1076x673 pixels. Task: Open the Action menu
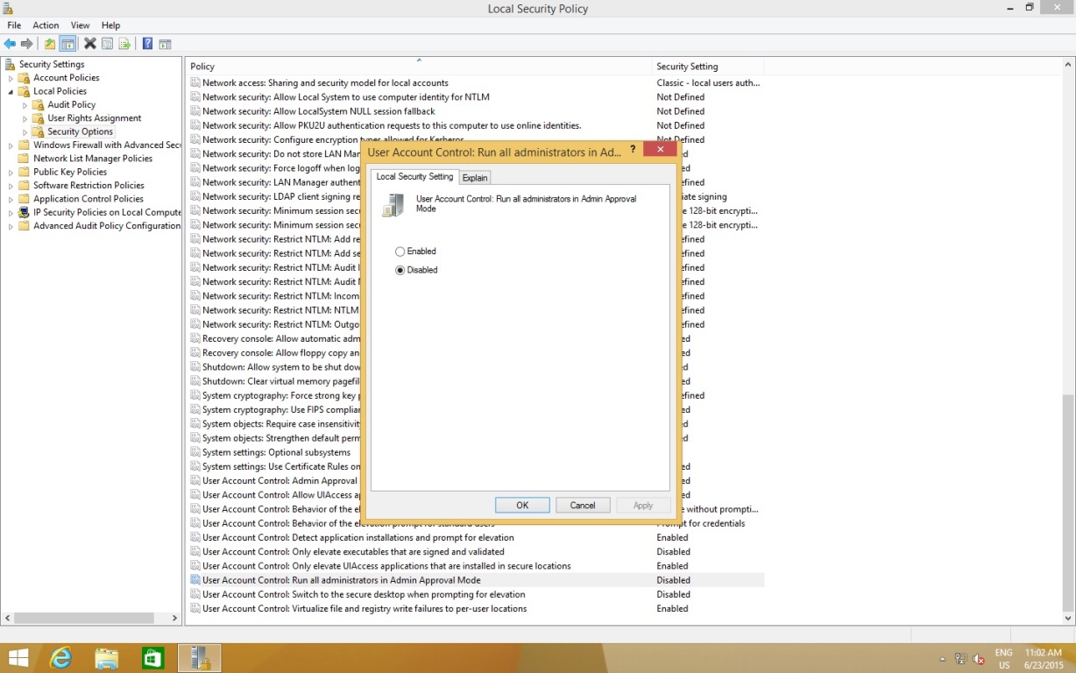[x=46, y=25]
